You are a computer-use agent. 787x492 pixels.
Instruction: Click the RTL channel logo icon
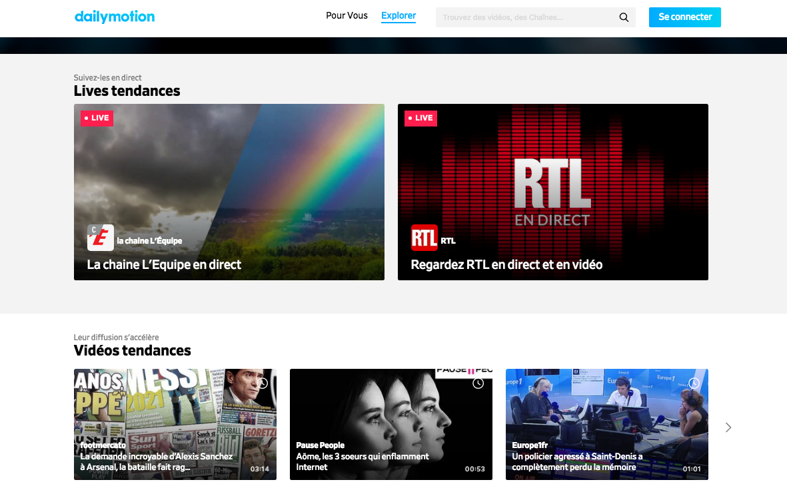[x=424, y=238]
